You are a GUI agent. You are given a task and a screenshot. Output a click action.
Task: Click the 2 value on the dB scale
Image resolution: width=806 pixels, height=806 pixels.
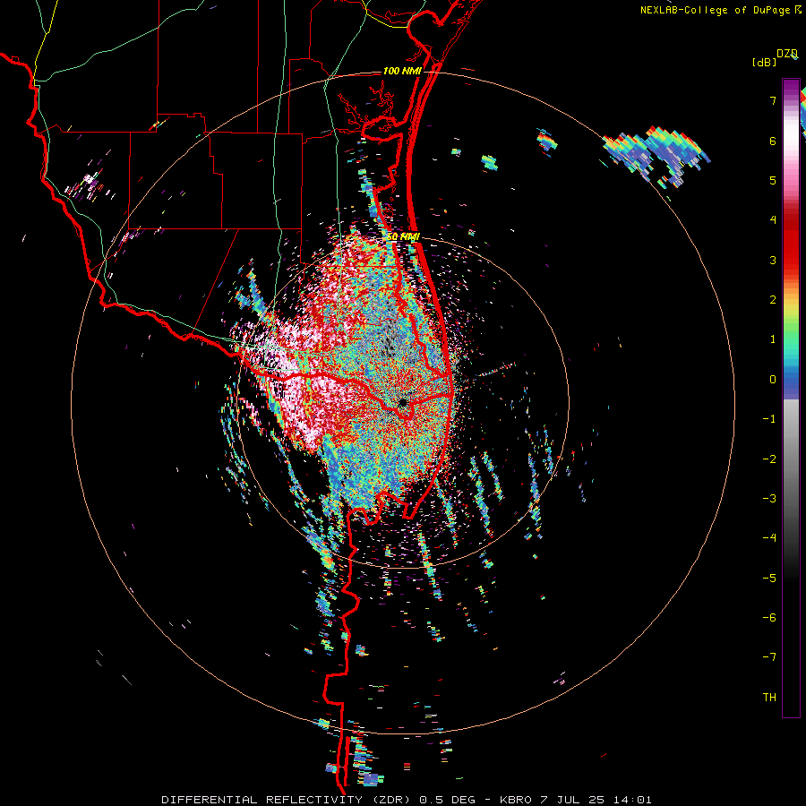tap(773, 300)
